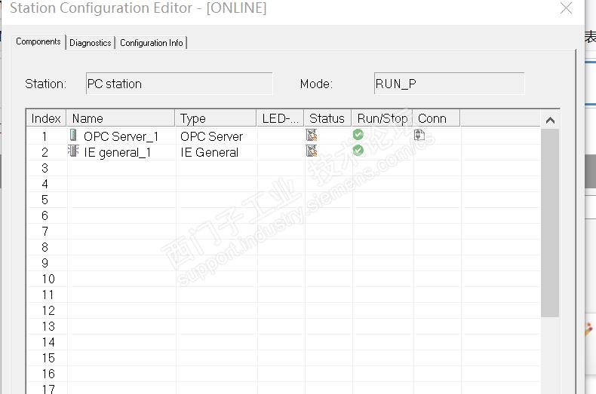Click green run indicator for OPC Server_1
The width and height of the screenshot is (596, 394).
click(x=358, y=134)
